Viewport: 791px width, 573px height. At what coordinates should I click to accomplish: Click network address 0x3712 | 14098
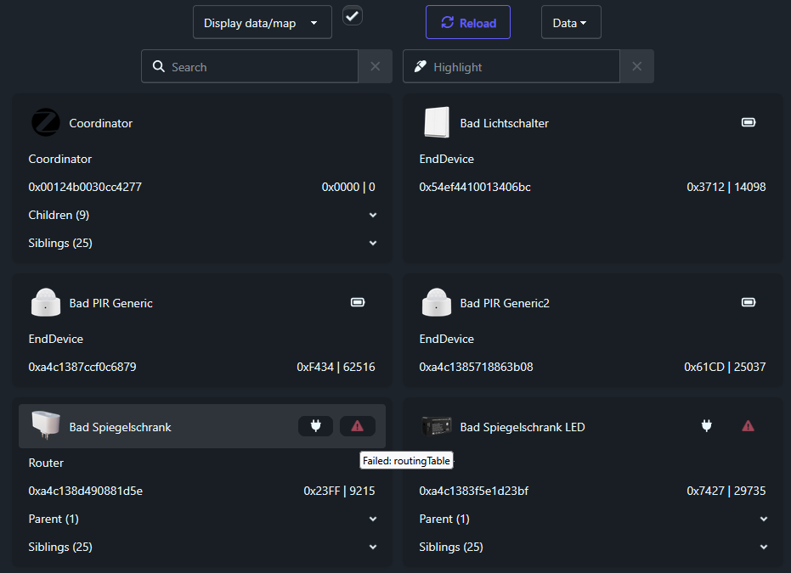[726, 187]
